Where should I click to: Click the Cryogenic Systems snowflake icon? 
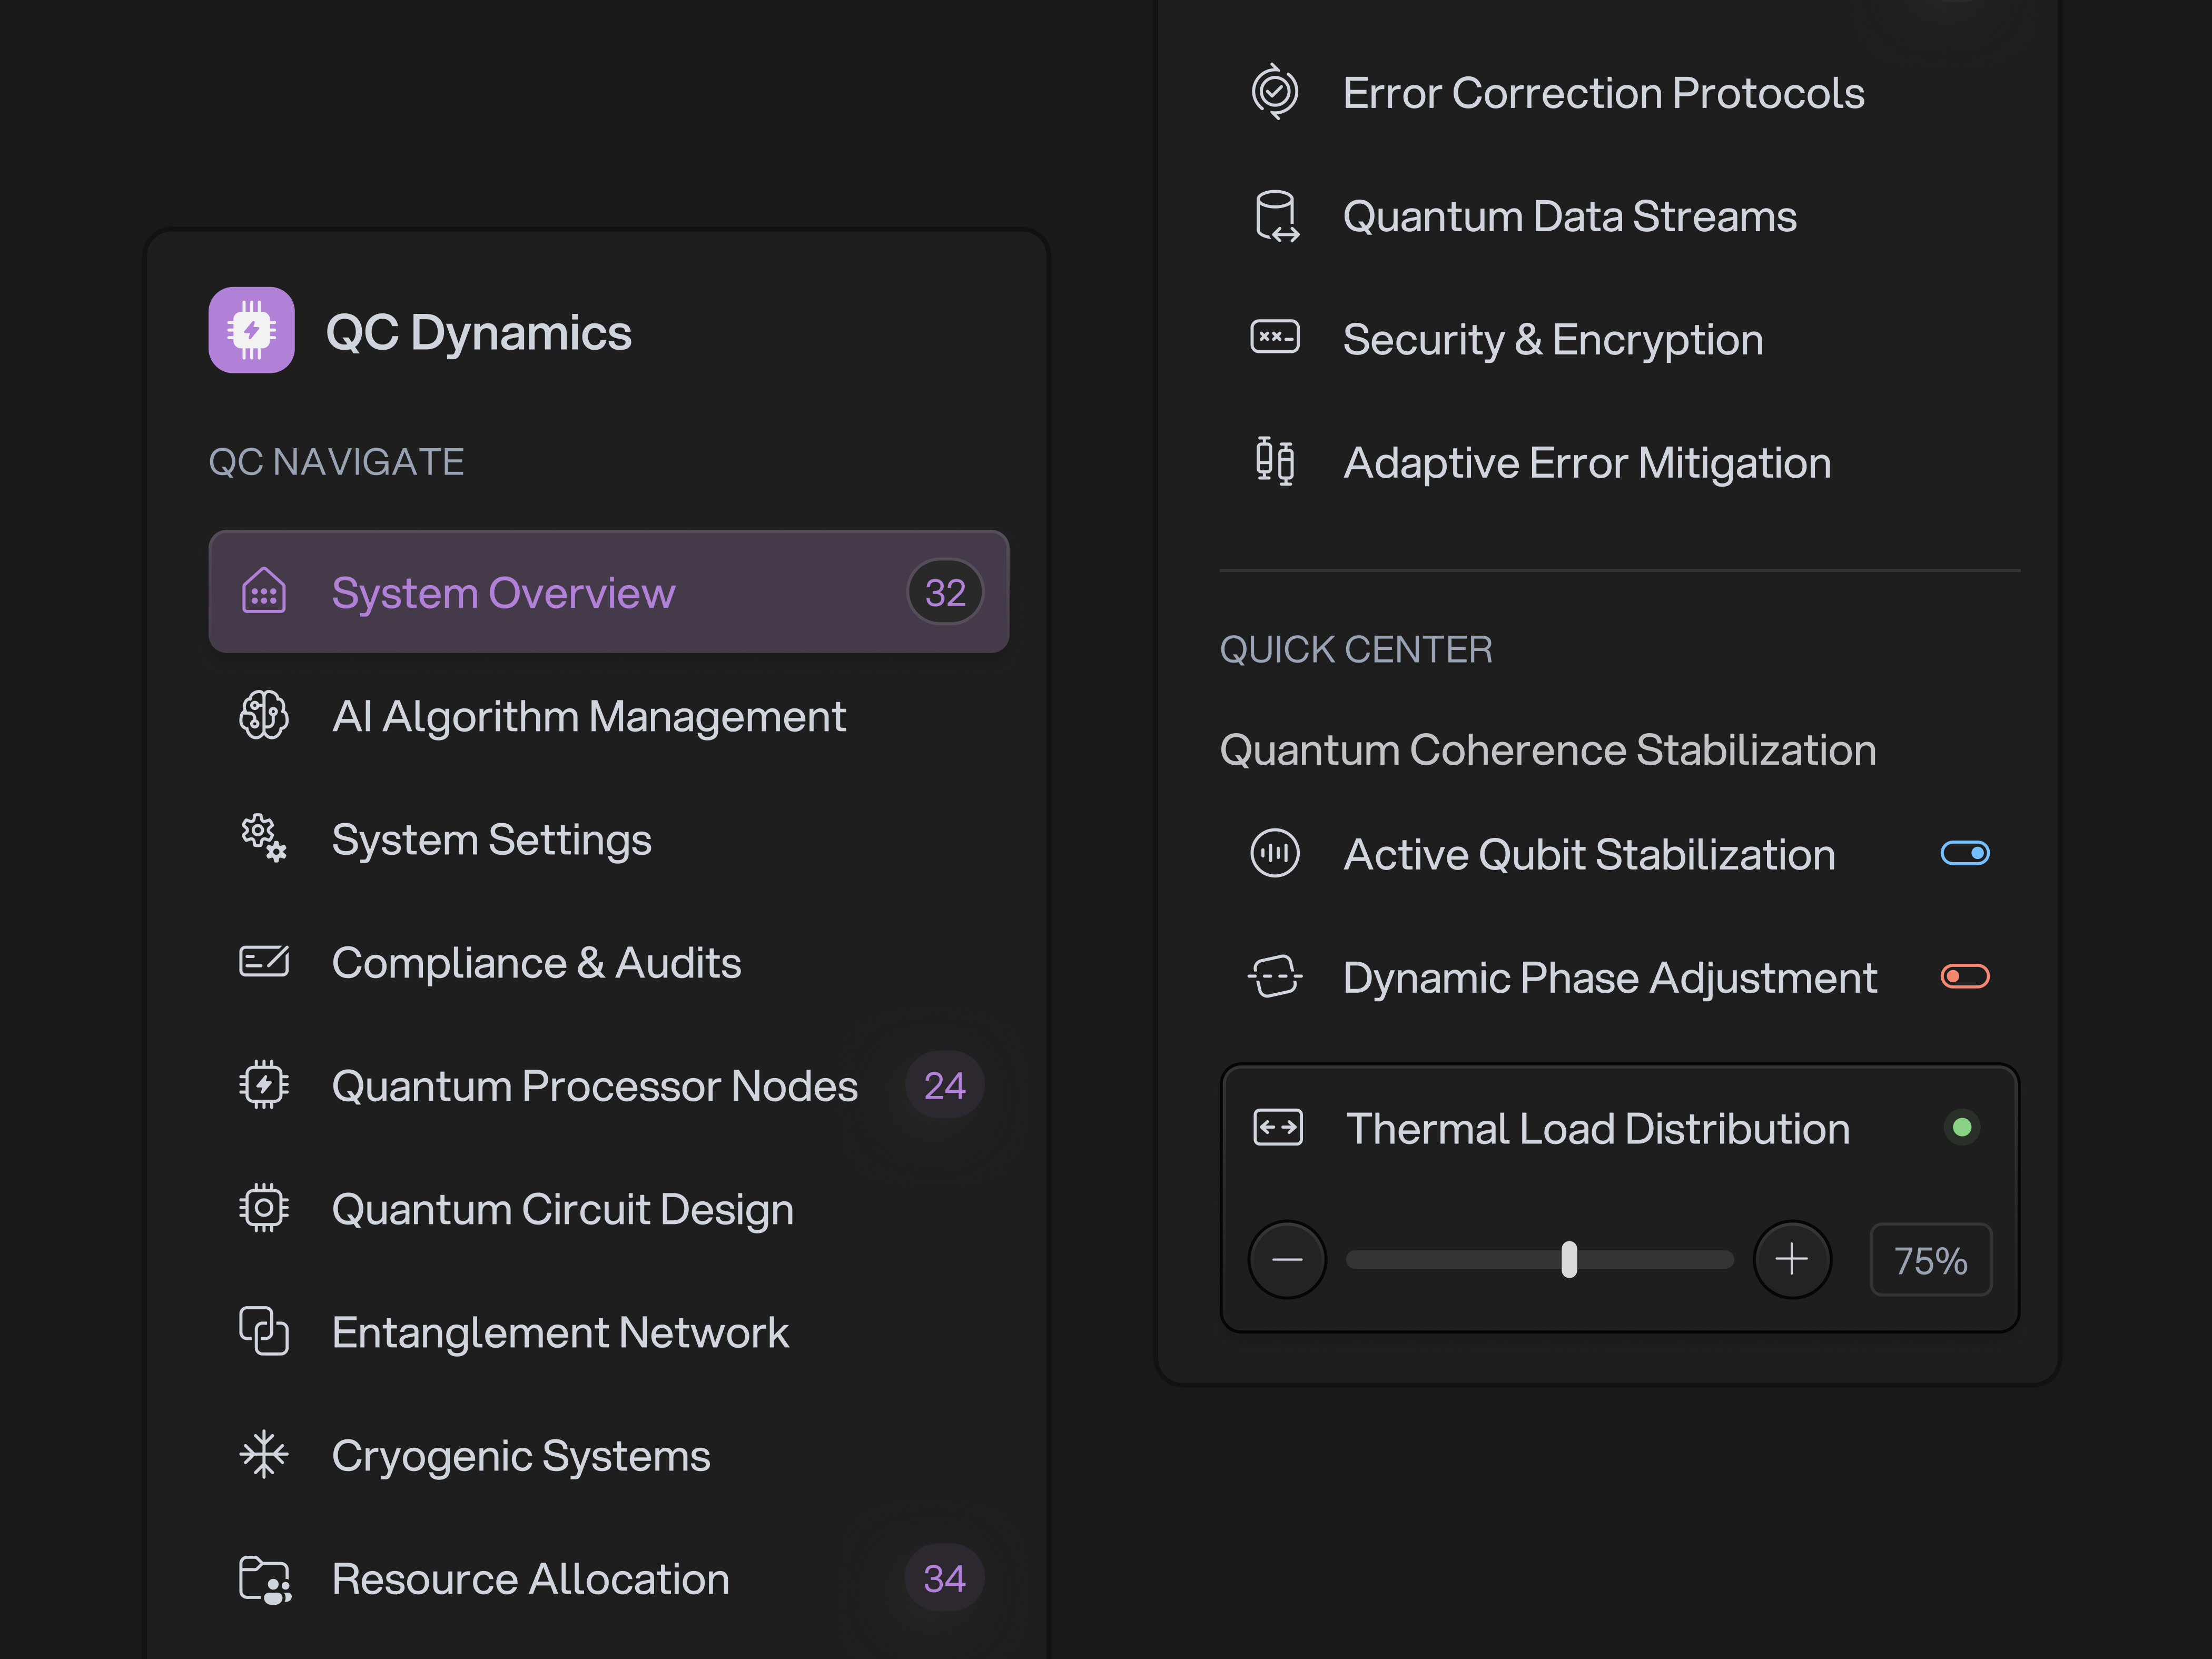262,1455
